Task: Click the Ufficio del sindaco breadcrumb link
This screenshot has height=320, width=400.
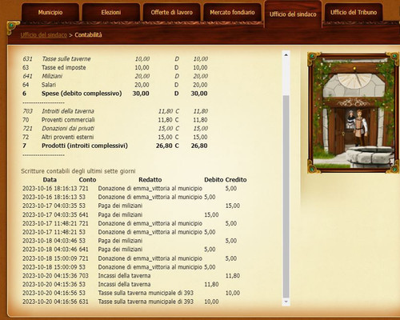Action: (44, 35)
